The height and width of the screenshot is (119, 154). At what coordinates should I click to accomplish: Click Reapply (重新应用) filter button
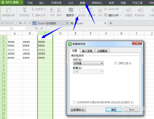pos(38,15)
